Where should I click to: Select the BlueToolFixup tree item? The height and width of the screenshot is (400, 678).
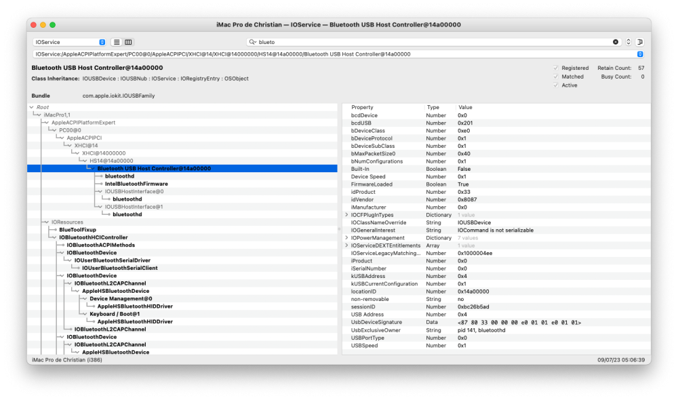pyautogui.click(x=77, y=230)
